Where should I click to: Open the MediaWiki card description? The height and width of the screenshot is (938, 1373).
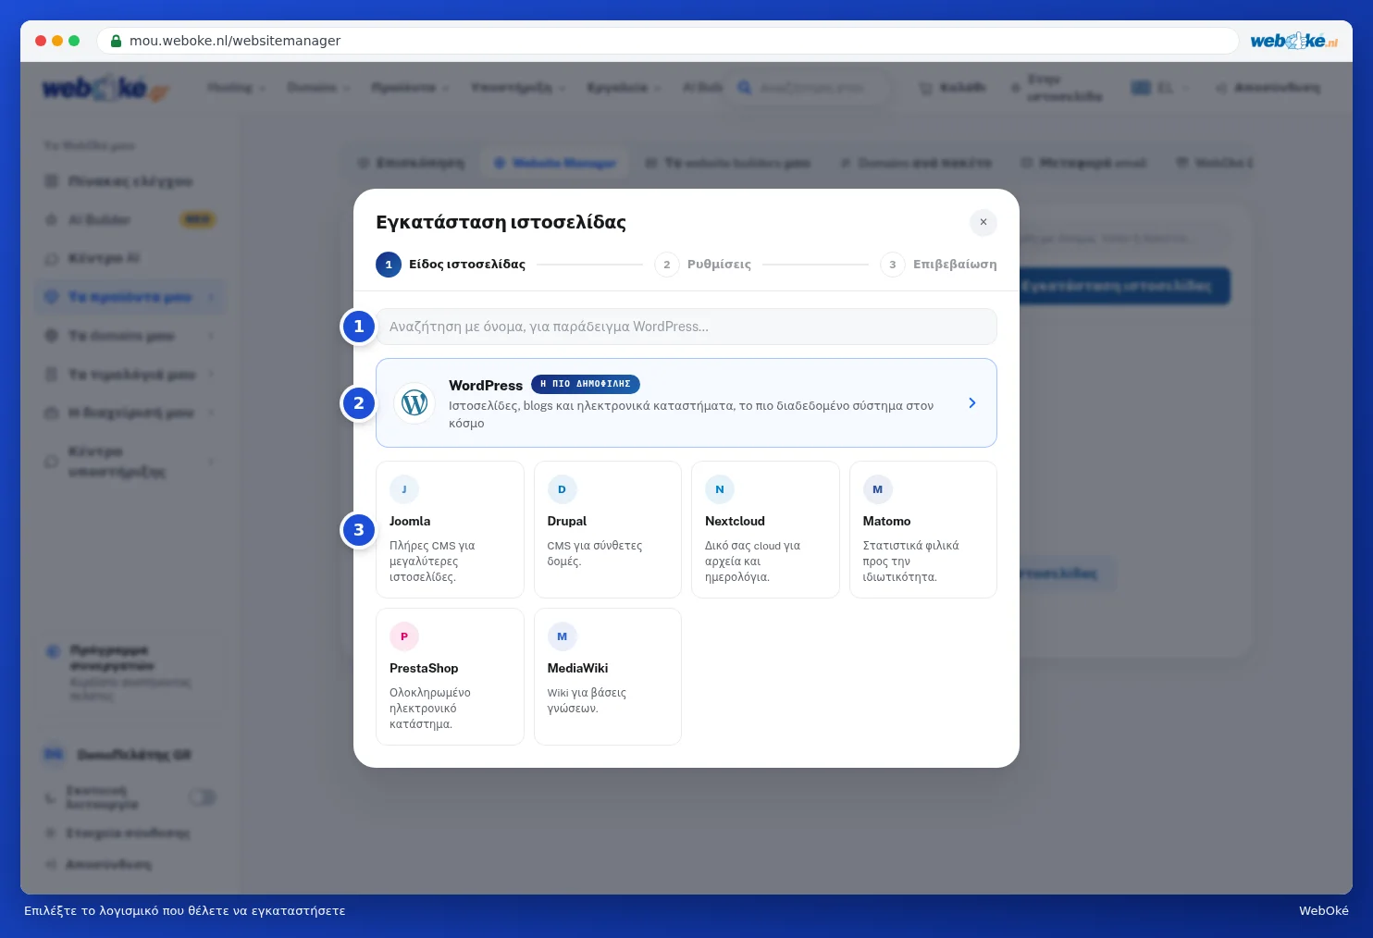pos(587,700)
